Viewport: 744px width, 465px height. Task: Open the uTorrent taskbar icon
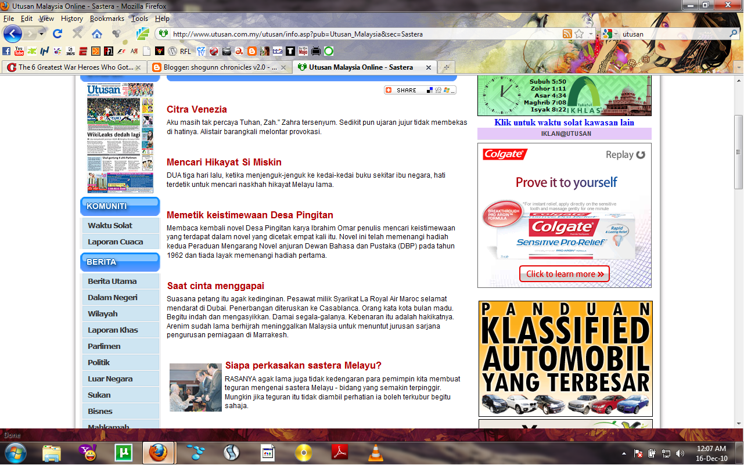[x=124, y=452]
